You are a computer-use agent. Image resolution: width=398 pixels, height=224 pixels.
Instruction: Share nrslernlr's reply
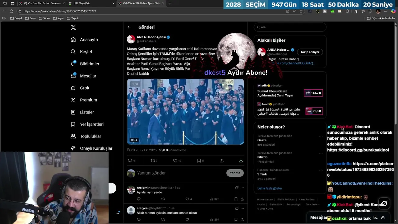pyautogui.click(x=242, y=199)
